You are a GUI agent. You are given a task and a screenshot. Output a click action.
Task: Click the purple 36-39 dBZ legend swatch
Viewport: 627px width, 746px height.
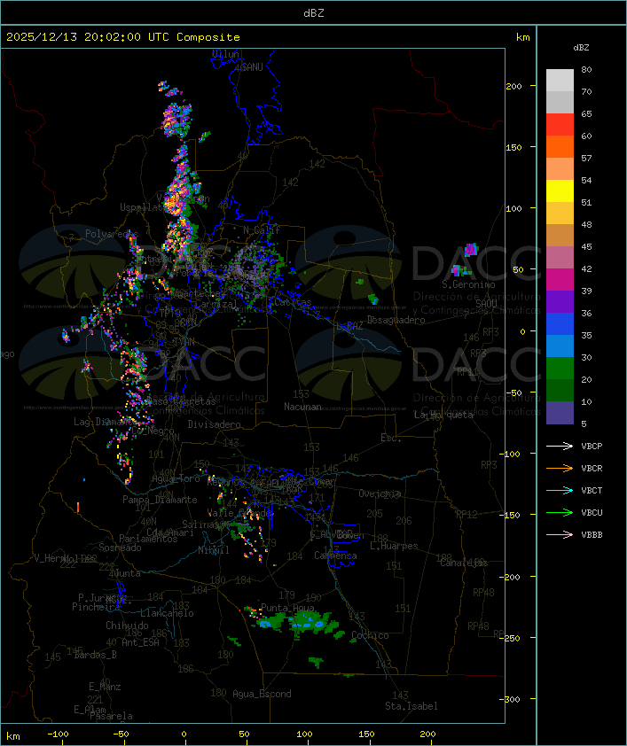[560, 301]
